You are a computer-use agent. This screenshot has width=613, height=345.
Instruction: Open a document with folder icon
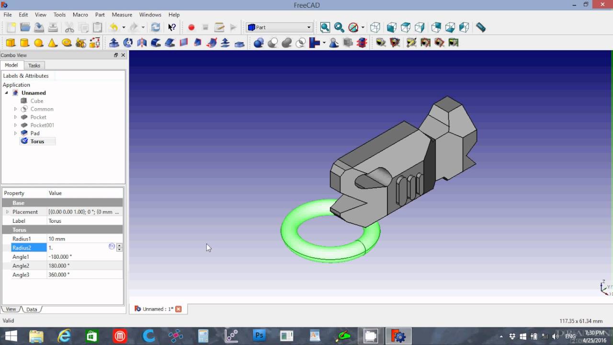coord(25,27)
